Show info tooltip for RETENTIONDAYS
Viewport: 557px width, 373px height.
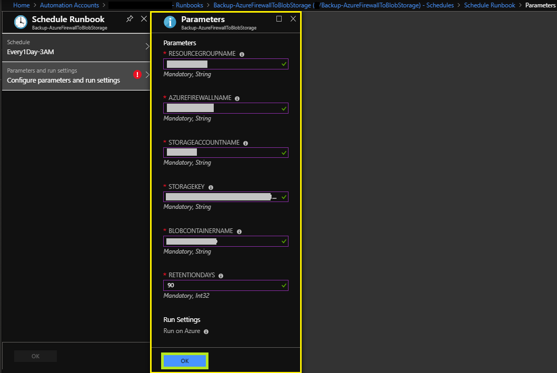221,276
